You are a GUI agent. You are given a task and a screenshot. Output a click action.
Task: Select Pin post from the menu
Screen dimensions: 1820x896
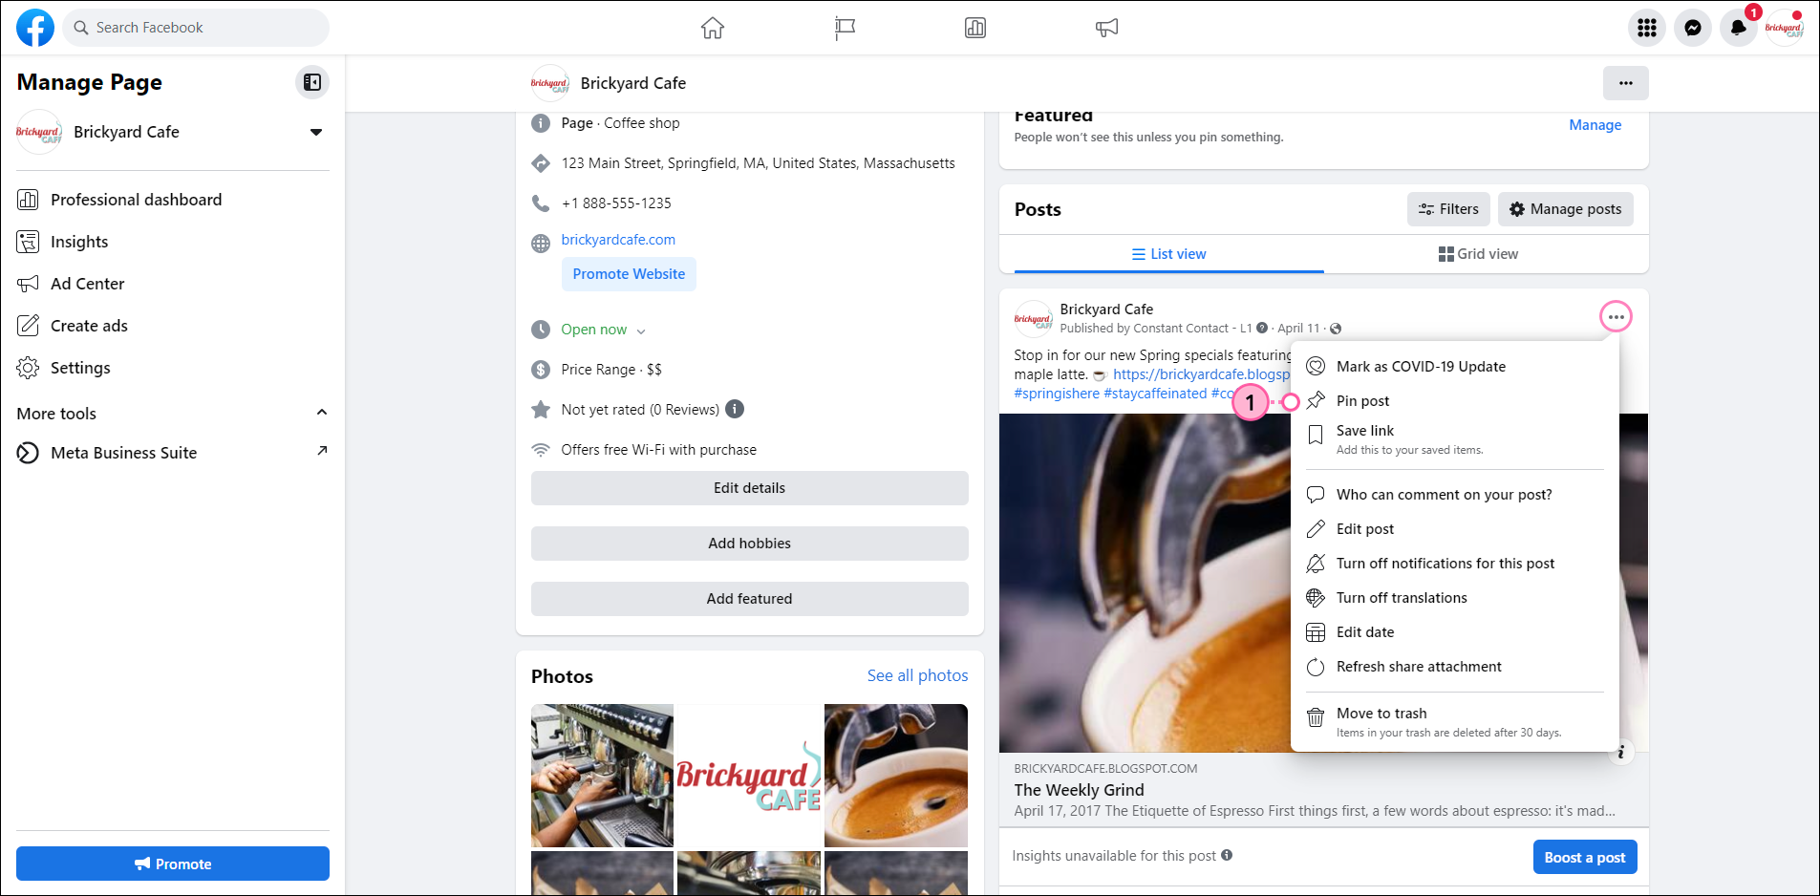pyautogui.click(x=1454, y=401)
